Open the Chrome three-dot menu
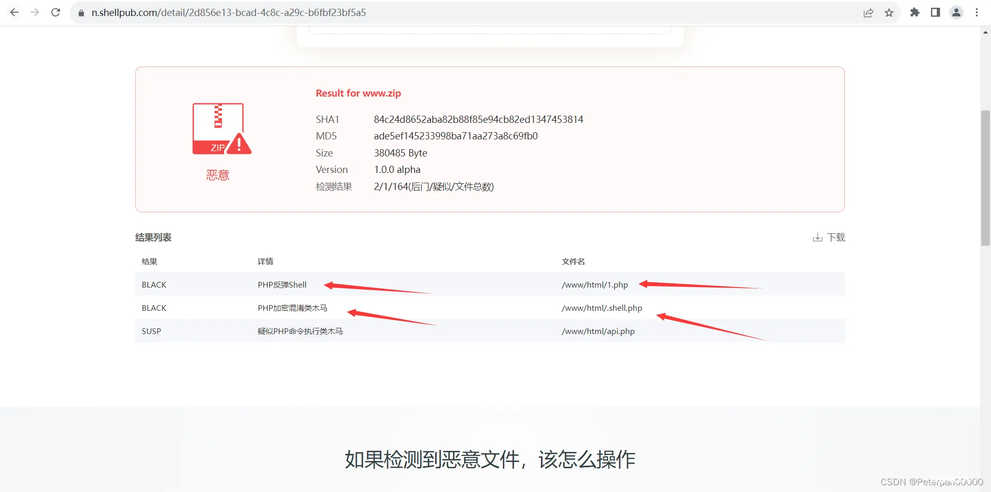991x492 pixels. [x=977, y=12]
